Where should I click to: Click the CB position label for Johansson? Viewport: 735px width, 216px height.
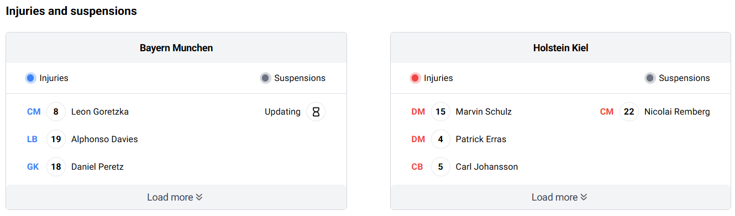click(417, 167)
